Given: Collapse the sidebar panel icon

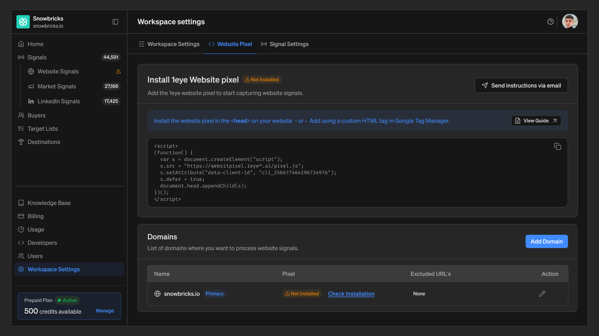Looking at the screenshot, I should click(116, 22).
